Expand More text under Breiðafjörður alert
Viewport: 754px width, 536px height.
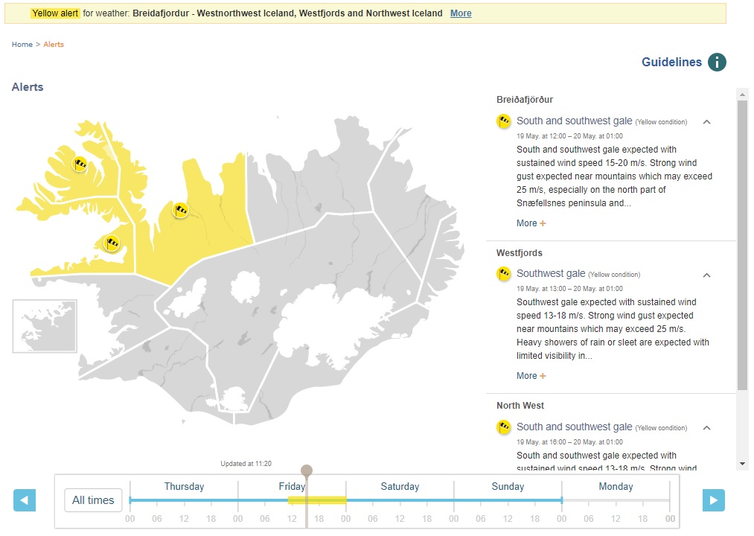click(x=531, y=223)
